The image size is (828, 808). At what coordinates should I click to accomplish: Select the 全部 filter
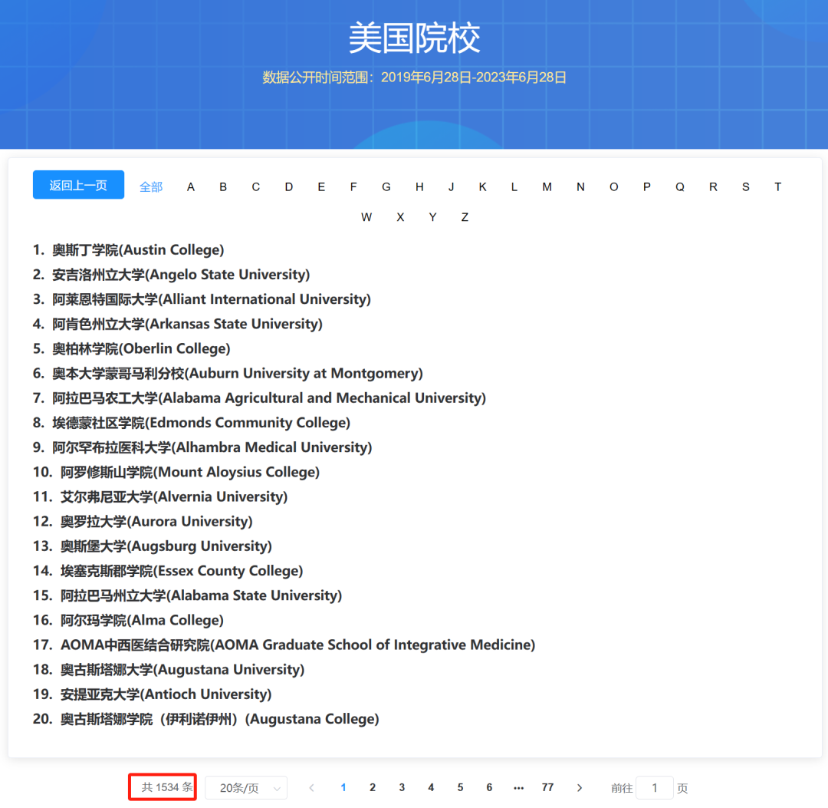pyautogui.click(x=151, y=186)
